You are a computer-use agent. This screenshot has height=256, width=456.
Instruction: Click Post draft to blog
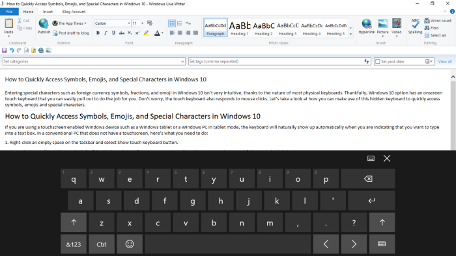pyautogui.click(x=71, y=33)
